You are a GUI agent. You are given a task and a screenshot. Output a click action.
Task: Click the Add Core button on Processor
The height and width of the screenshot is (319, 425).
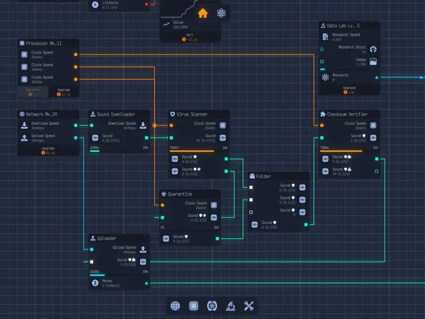[x=33, y=92]
